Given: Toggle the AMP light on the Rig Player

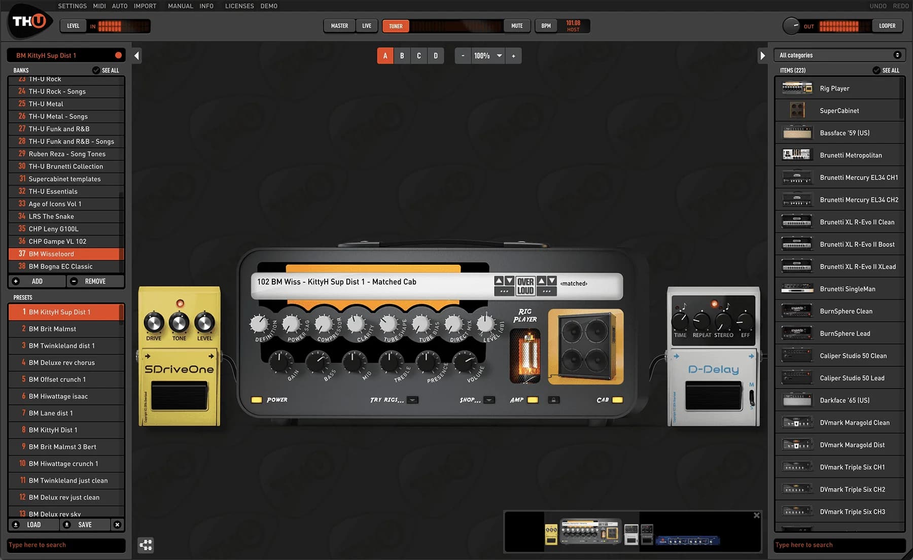Looking at the screenshot, I should point(532,400).
